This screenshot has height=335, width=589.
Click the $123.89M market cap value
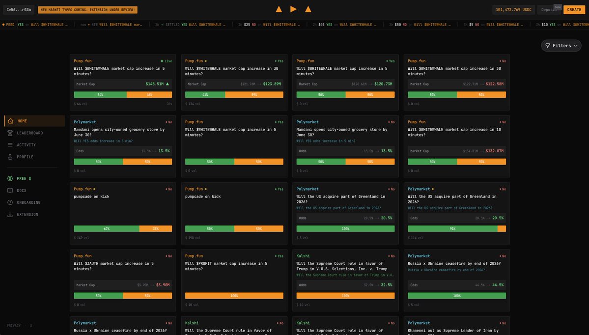(272, 84)
